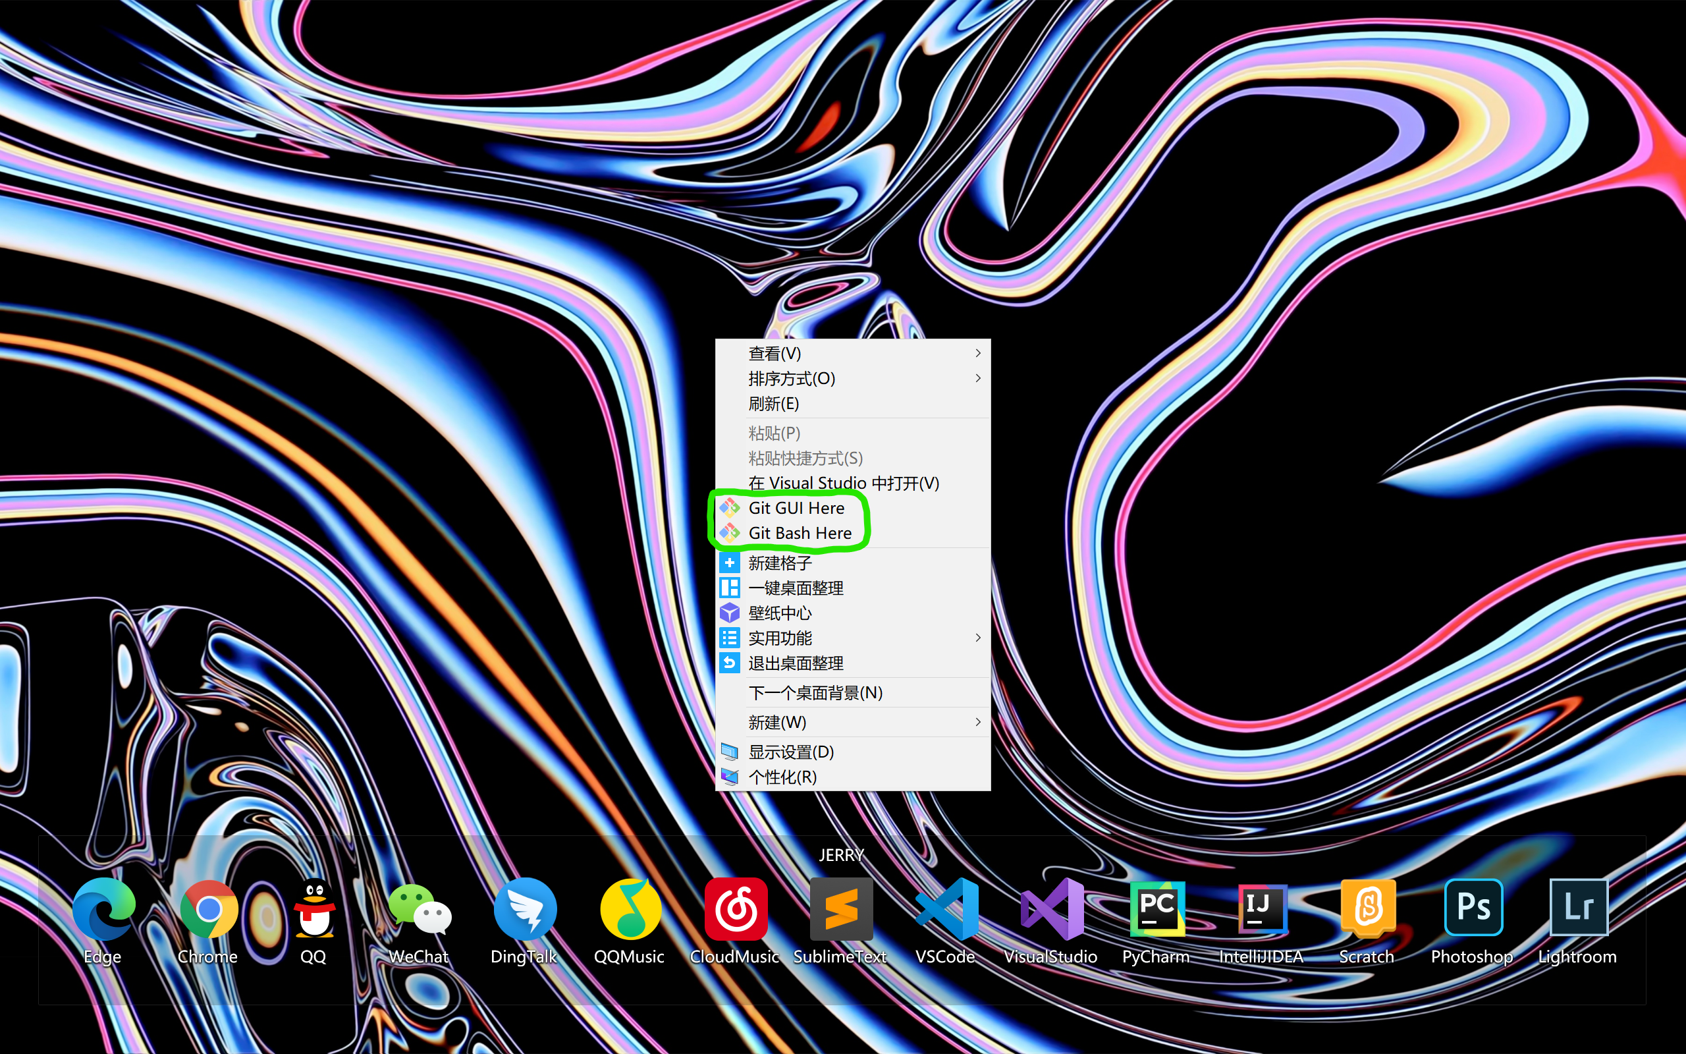
Task: Expand the 实用功能 submenu arrow
Action: click(978, 638)
